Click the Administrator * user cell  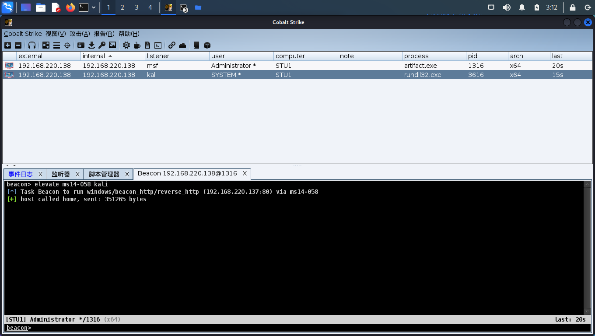tap(241, 66)
